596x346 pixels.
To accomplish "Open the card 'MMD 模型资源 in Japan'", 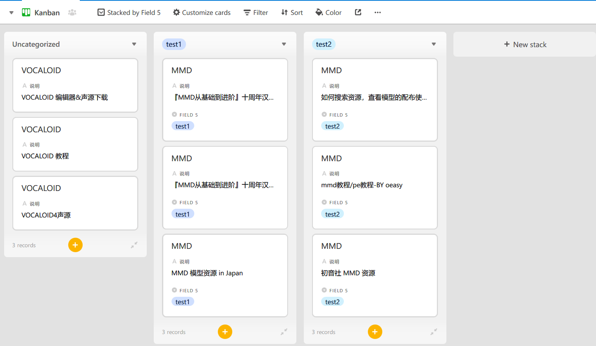I will point(225,276).
